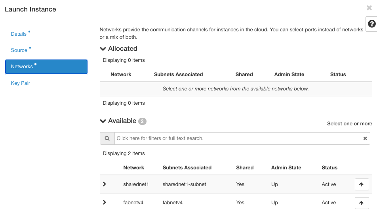This screenshot has height=213, width=377.
Task: Click Active status of fabnetv4
Action: (x=329, y=203)
